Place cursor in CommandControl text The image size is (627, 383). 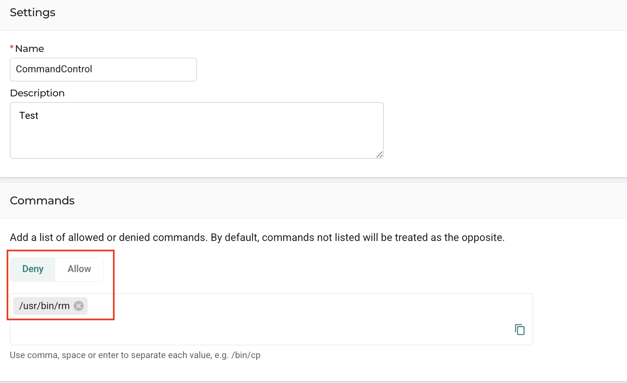click(54, 69)
